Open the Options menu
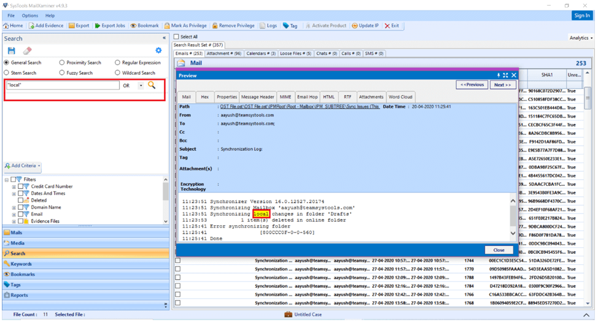This screenshot has width=598, height=322. pos(29,15)
